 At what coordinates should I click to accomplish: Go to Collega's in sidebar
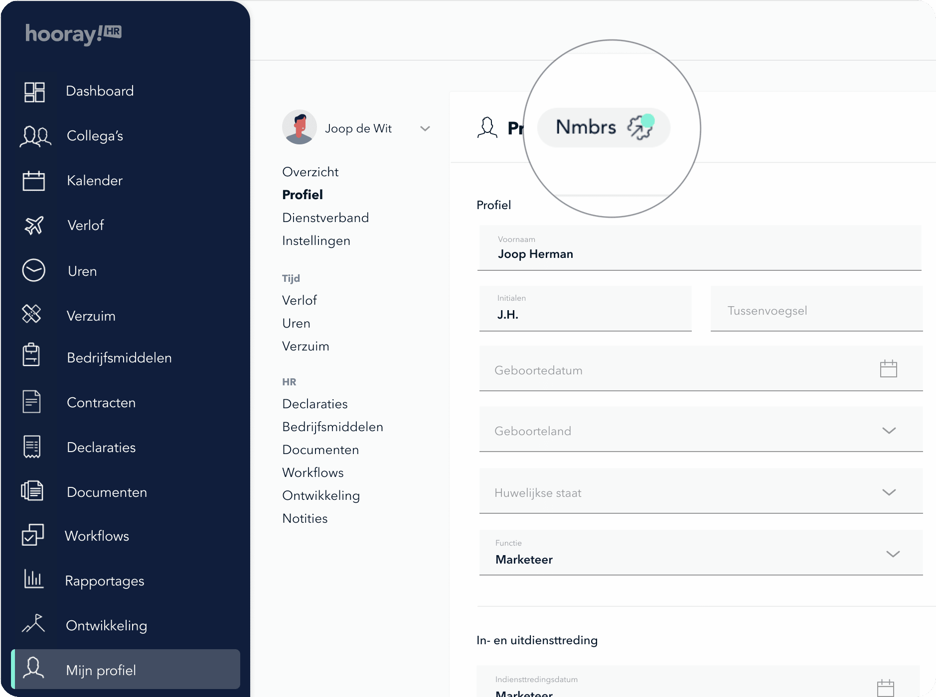[x=95, y=136]
